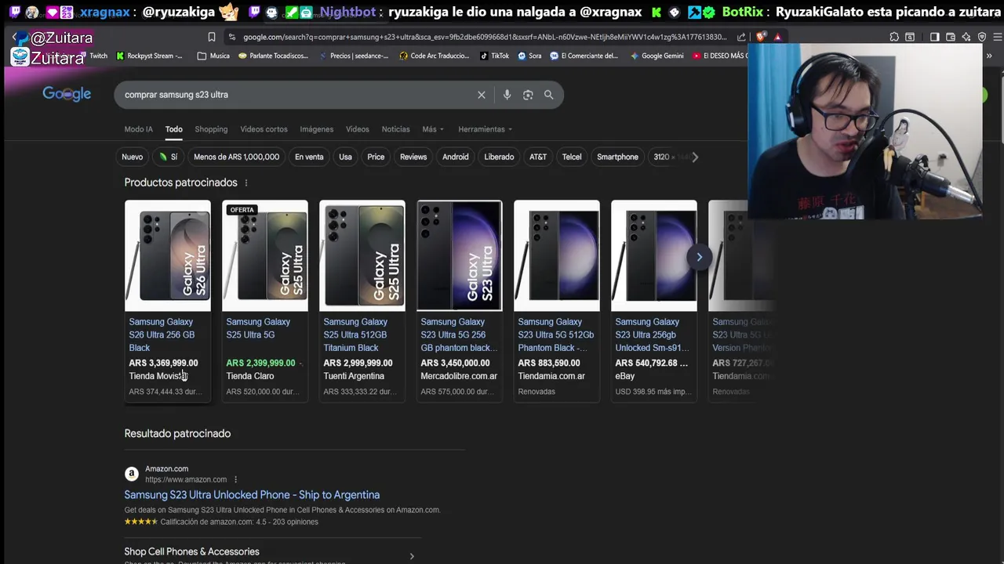Image resolution: width=1004 pixels, height=564 pixels.
Task: Switch to the Noticias tab
Action: pyautogui.click(x=395, y=129)
